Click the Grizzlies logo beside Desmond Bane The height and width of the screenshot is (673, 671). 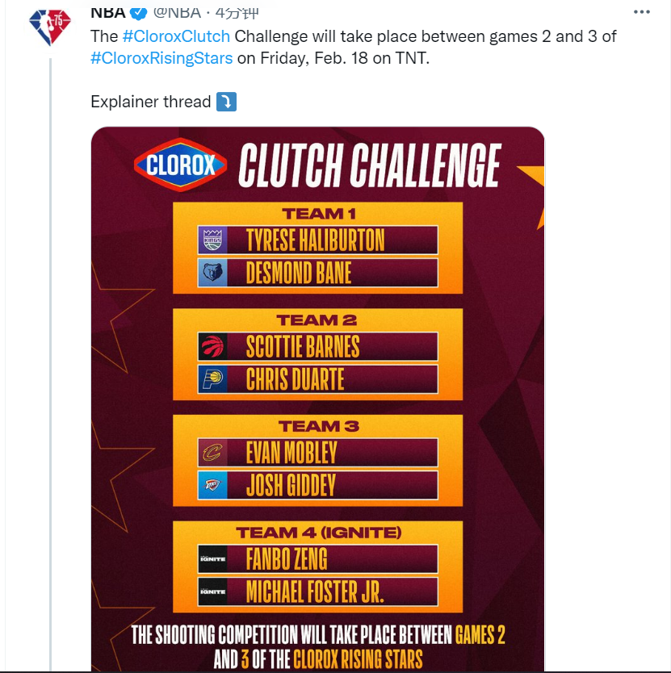212,273
